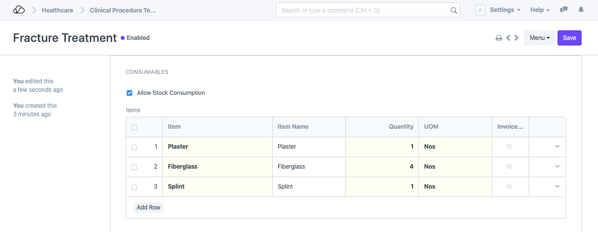The image size is (598, 232).
Task: Navigate to Healthcare breadcrumb
Action: [57, 10]
